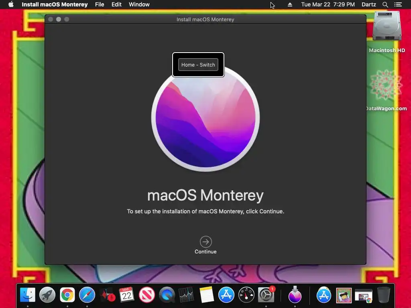This screenshot has width=411, height=308.
Task: Select the Macintosh HD desktop drive icon
Action: [x=387, y=26]
